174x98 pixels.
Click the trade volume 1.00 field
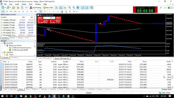(49, 18)
